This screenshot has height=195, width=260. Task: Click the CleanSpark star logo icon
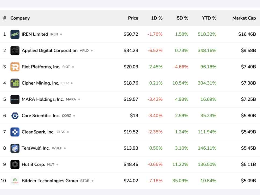[x=15, y=132]
